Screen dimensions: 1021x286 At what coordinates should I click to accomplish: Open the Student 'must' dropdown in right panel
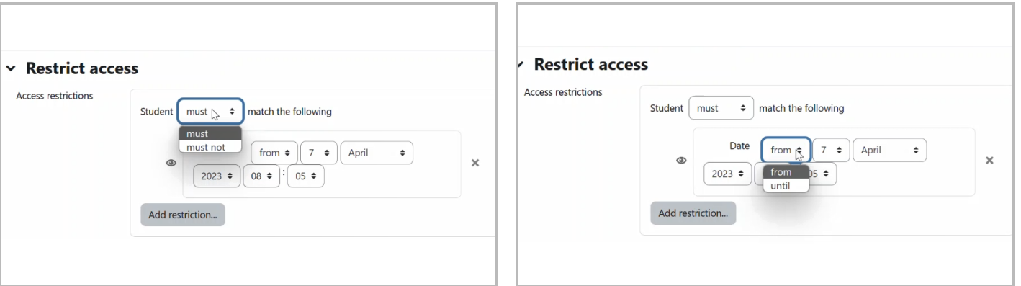pyautogui.click(x=721, y=108)
